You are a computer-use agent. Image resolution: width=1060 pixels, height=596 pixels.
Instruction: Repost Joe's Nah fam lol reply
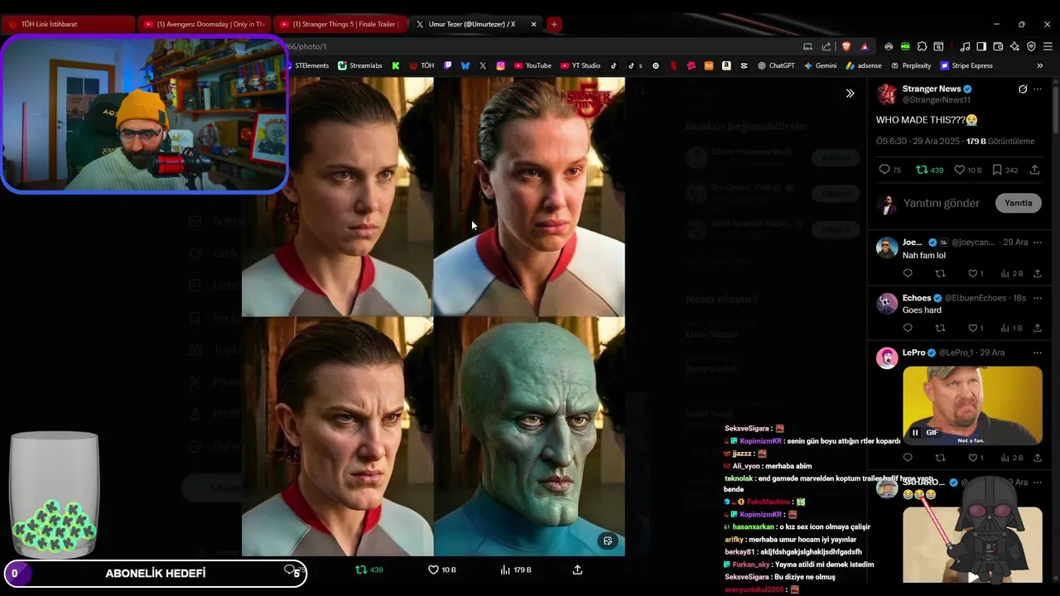coord(940,273)
